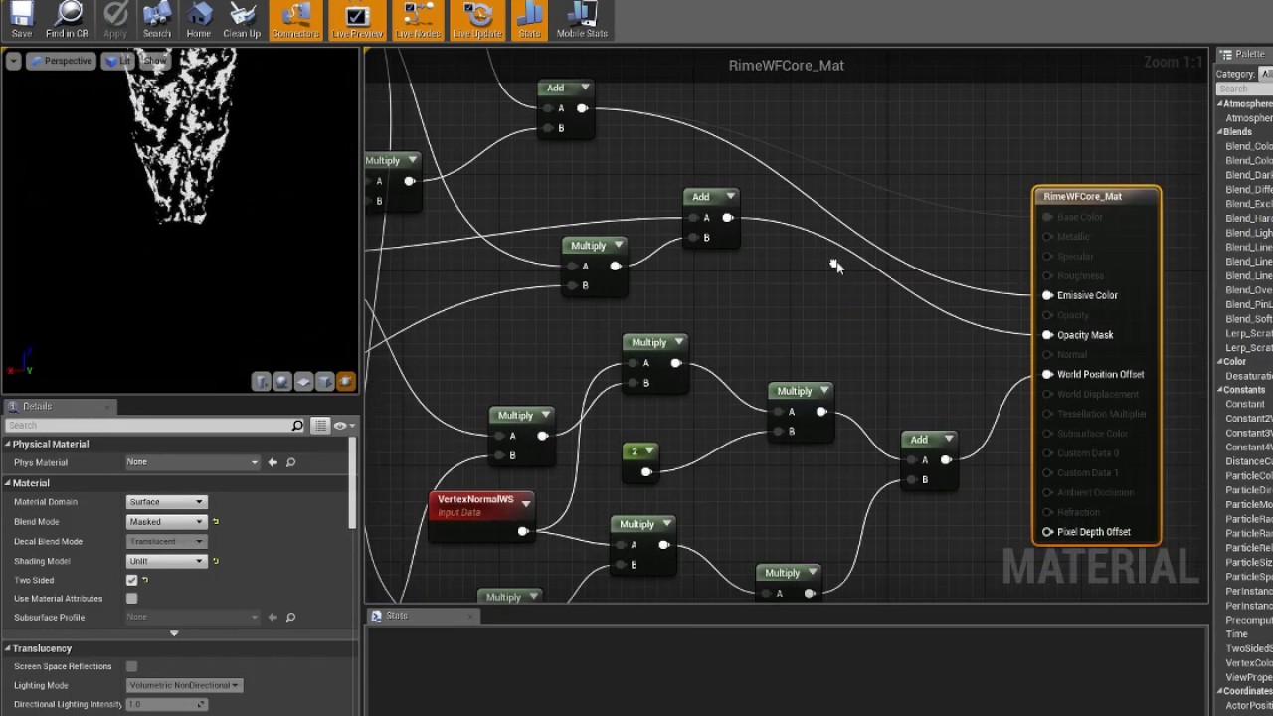Image resolution: width=1273 pixels, height=716 pixels.
Task: Collapse the Constants palette category
Action: [1220, 390]
